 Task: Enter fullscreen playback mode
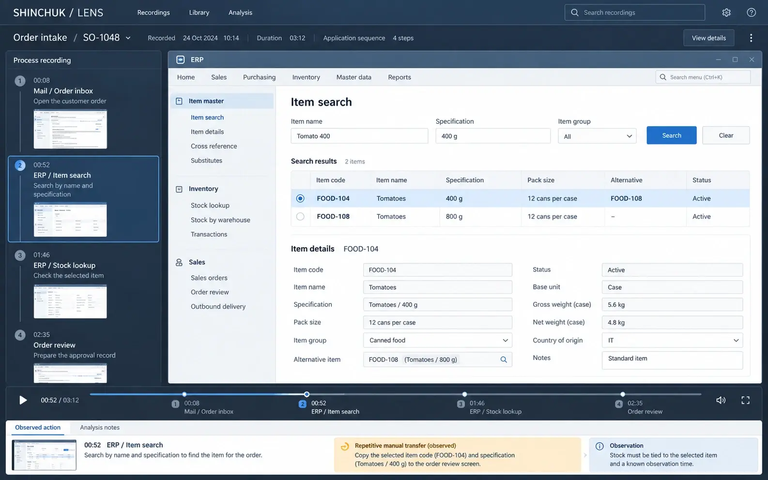pyautogui.click(x=745, y=400)
